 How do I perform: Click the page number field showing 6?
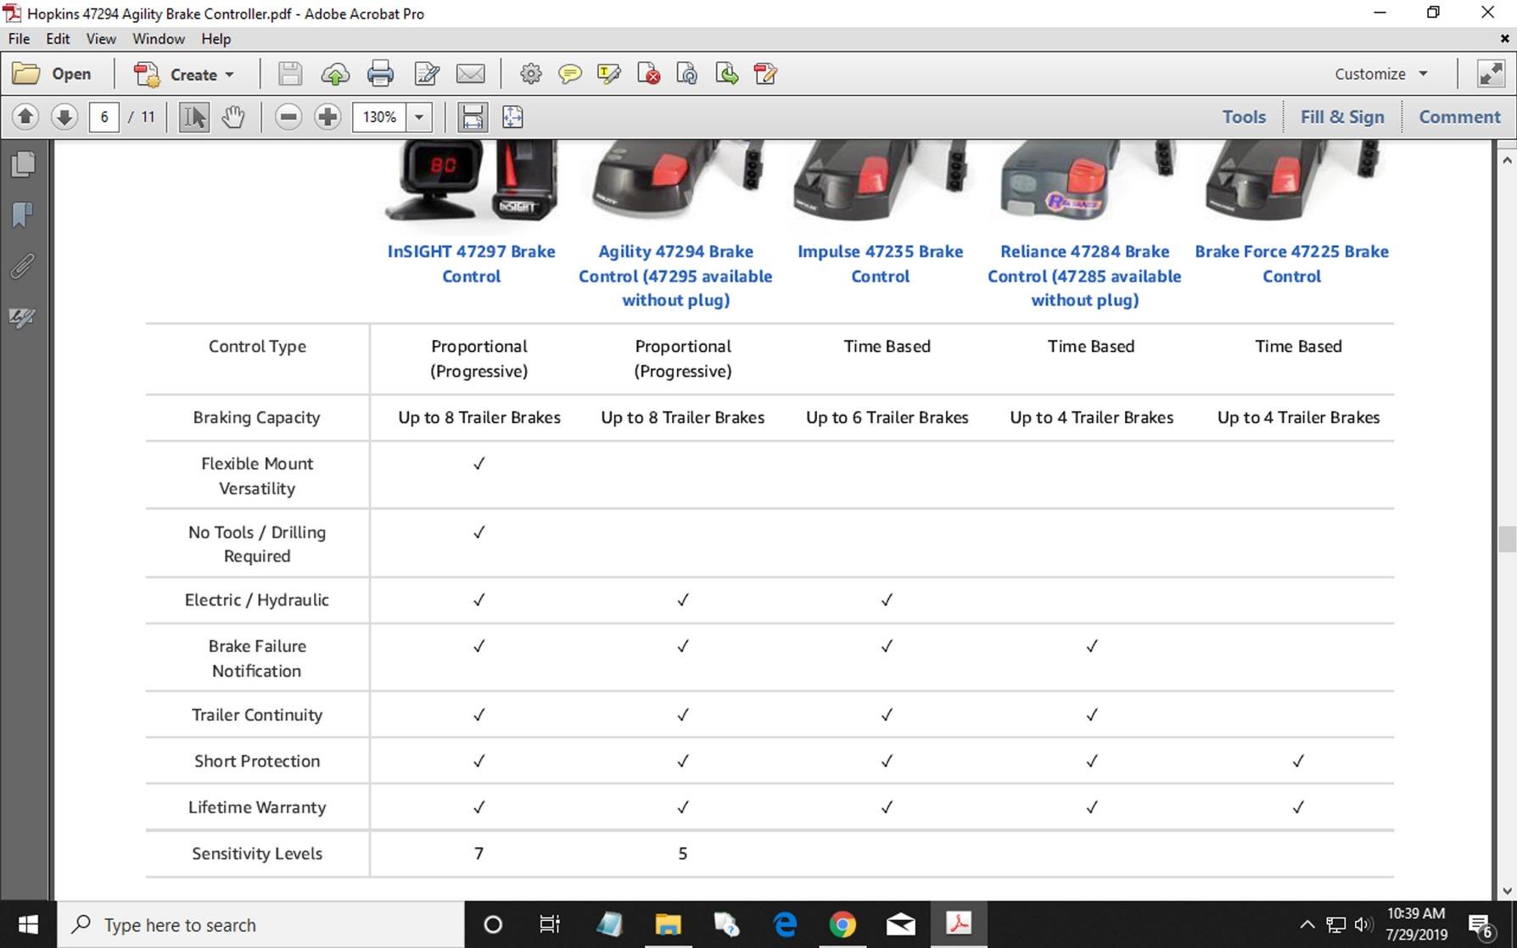tap(104, 117)
